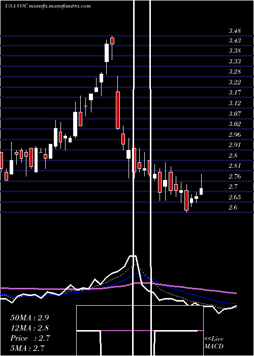Click the 2.65 price axis label
Screen dimensions: 254x356
click(235, 197)
